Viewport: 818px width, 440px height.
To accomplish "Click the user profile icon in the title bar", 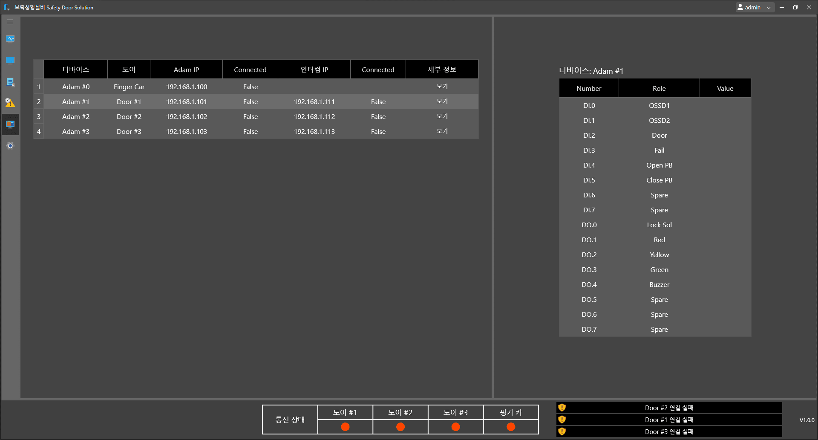I will 740,7.
